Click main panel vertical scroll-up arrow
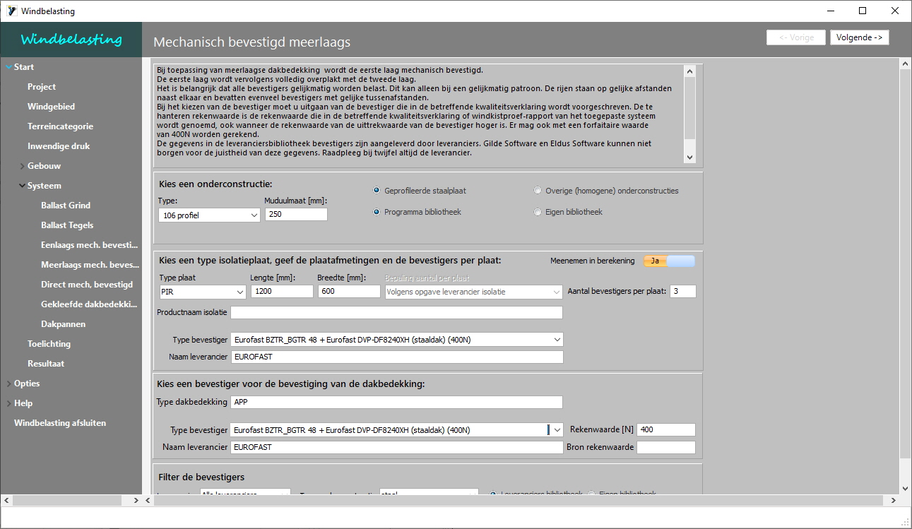The height and width of the screenshot is (529, 912). coord(906,64)
